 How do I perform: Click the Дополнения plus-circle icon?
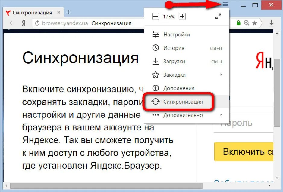(x=156, y=88)
